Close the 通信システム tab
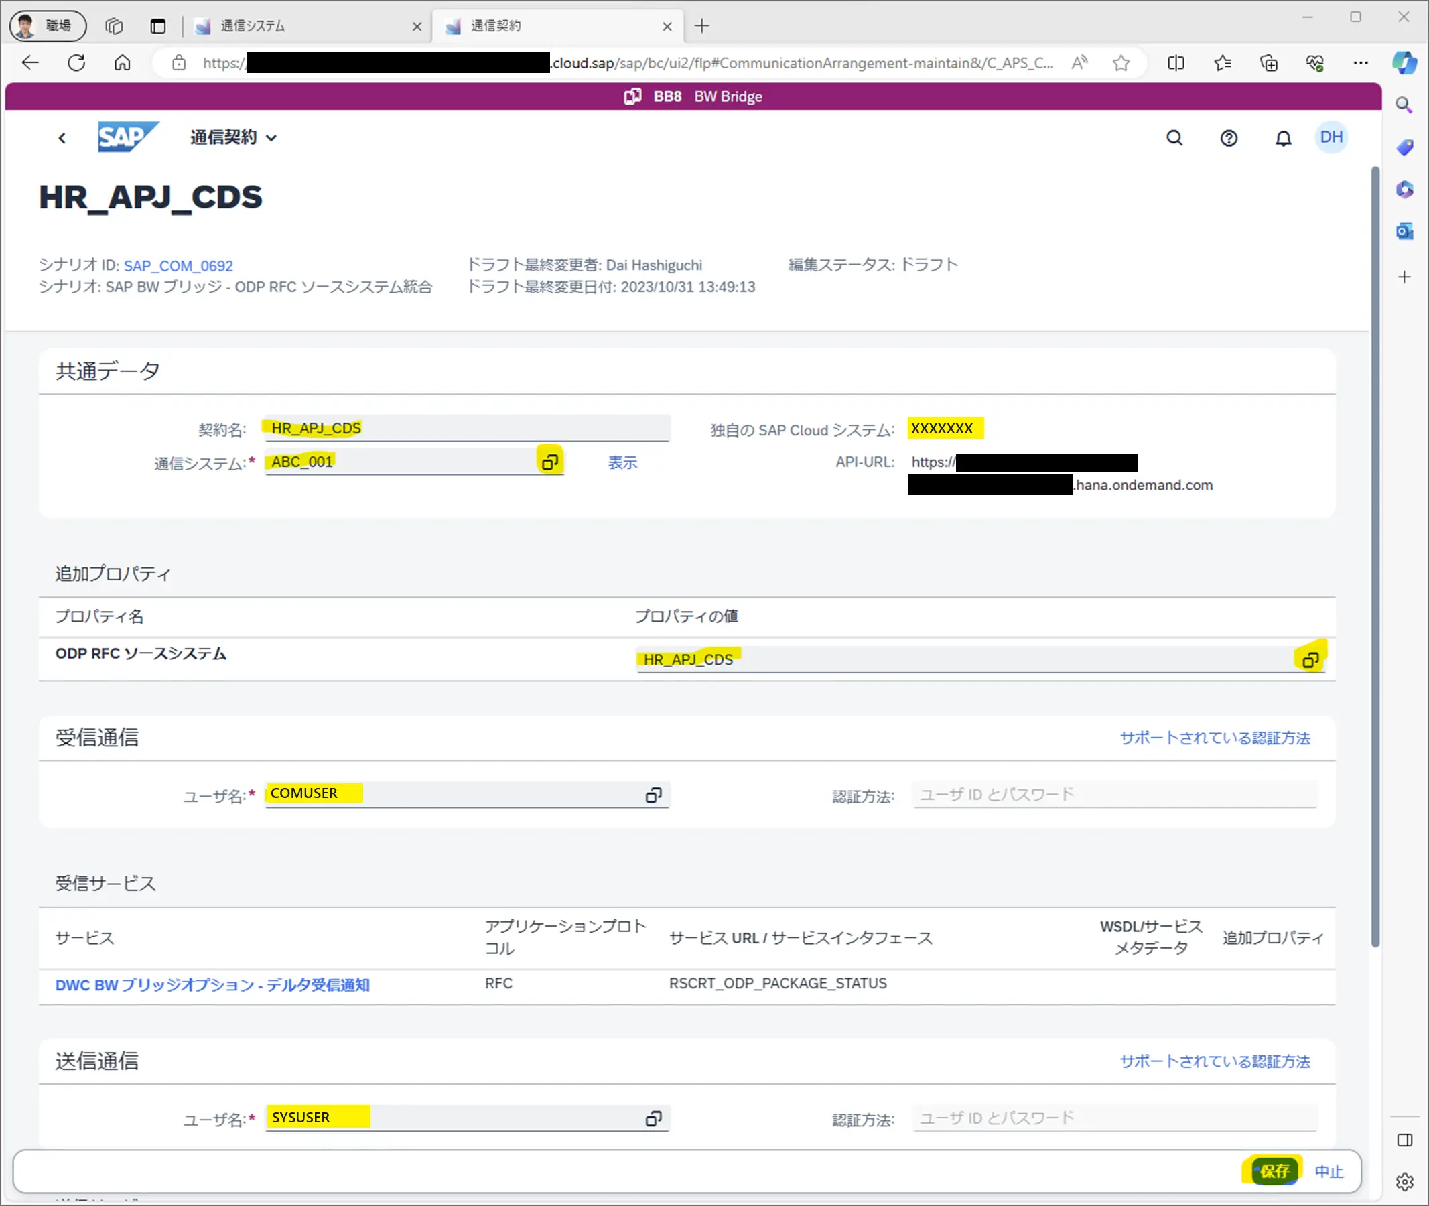1429x1206 pixels. click(x=417, y=27)
